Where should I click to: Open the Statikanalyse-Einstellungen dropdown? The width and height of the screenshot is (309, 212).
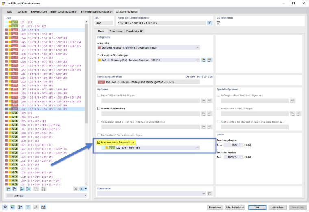click(x=148, y=60)
